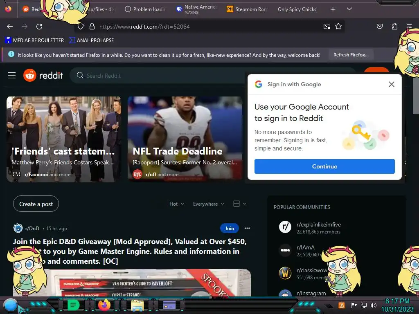419x314 pixels.
Task: Open the purple card app in taskbar
Action: (169, 305)
